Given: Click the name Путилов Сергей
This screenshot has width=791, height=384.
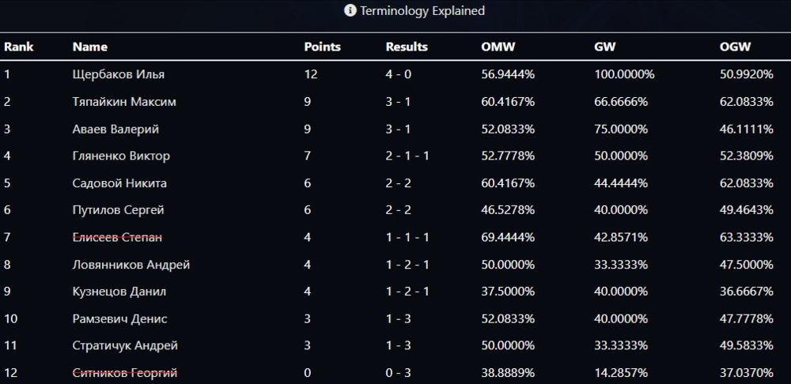Looking at the screenshot, I should pyautogui.click(x=119, y=210).
